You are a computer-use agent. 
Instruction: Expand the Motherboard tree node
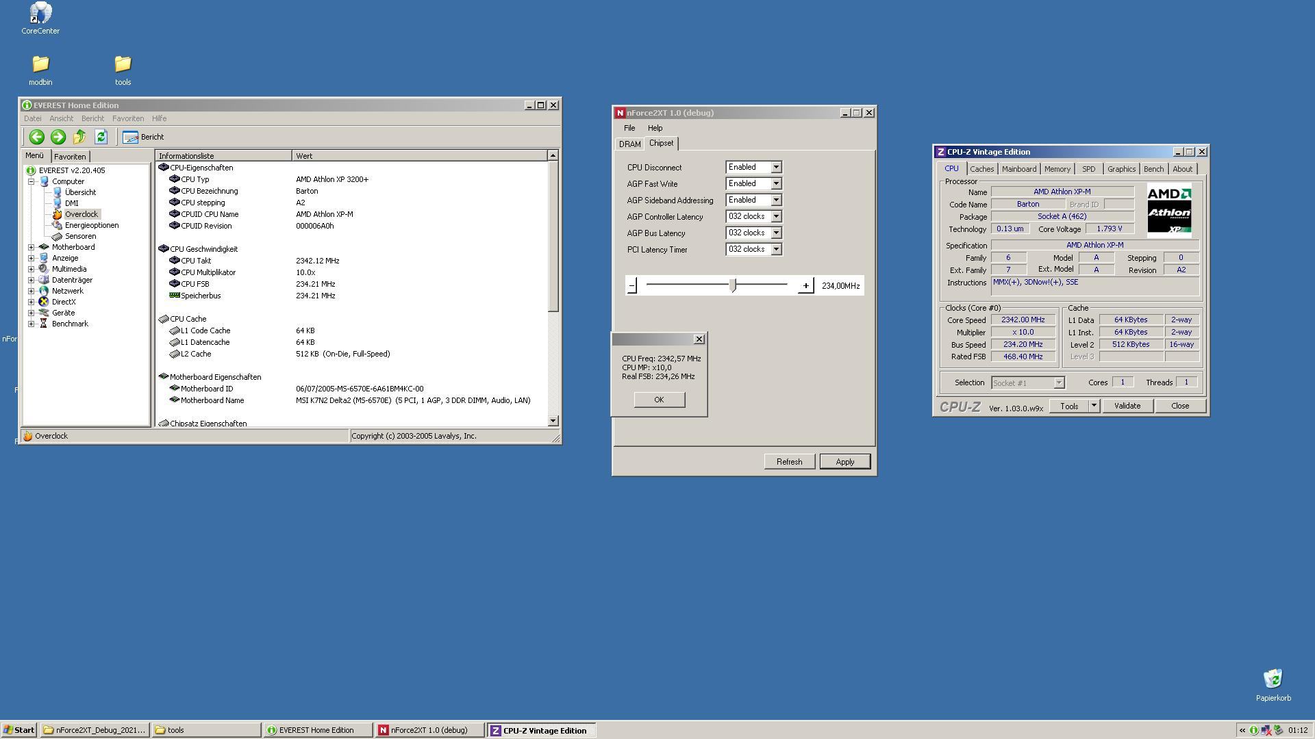[31, 247]
